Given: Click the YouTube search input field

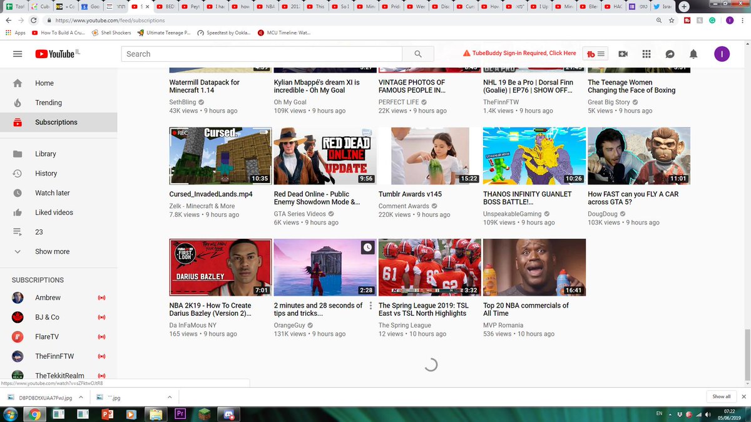Looking at the screenshot, I should coord(262,54).
